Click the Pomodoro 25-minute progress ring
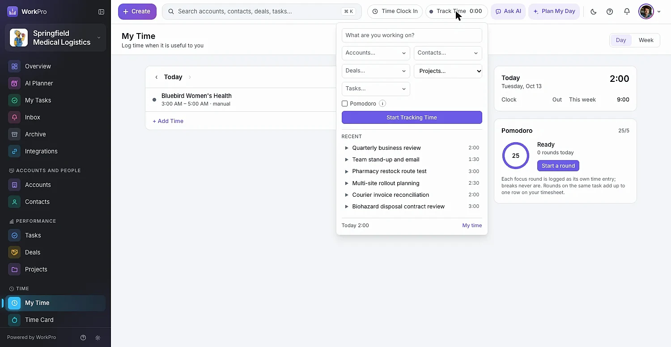Viewport: 671px width, 347px height. click(516, 156)
